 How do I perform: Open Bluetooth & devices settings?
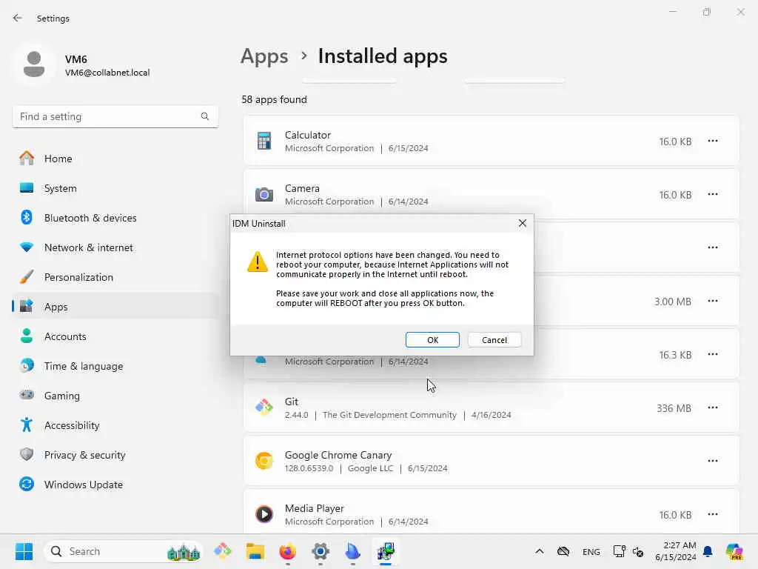pyautogui.click(x=115, y=218)
